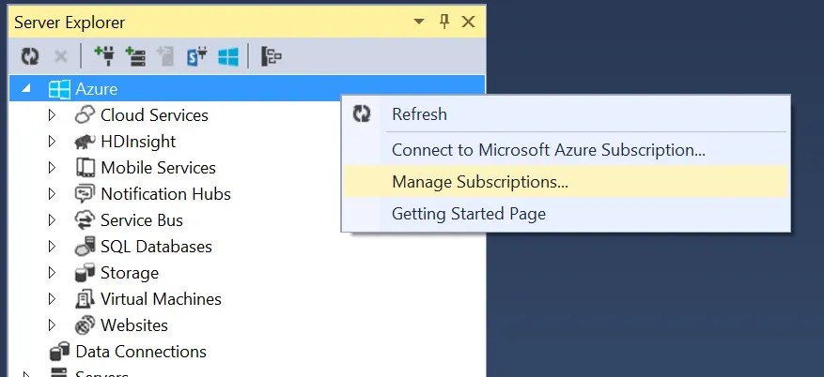This screenshot has width=824, height=377.
Task: Pin the Server Explorer panel with auto-hide
Action: pos(444,22)
